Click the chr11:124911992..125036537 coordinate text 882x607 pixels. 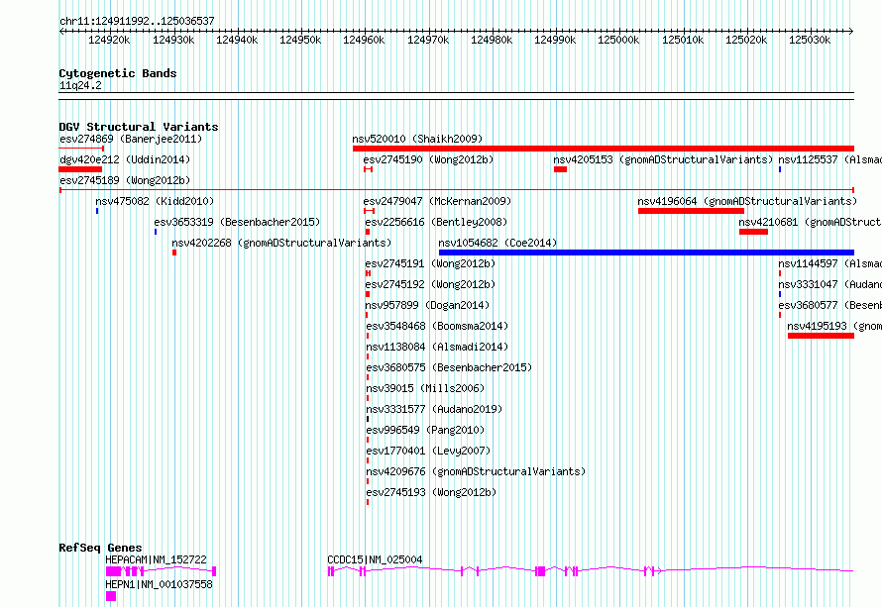137,21
